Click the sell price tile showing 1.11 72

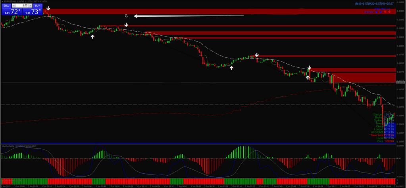pos(11,12)
